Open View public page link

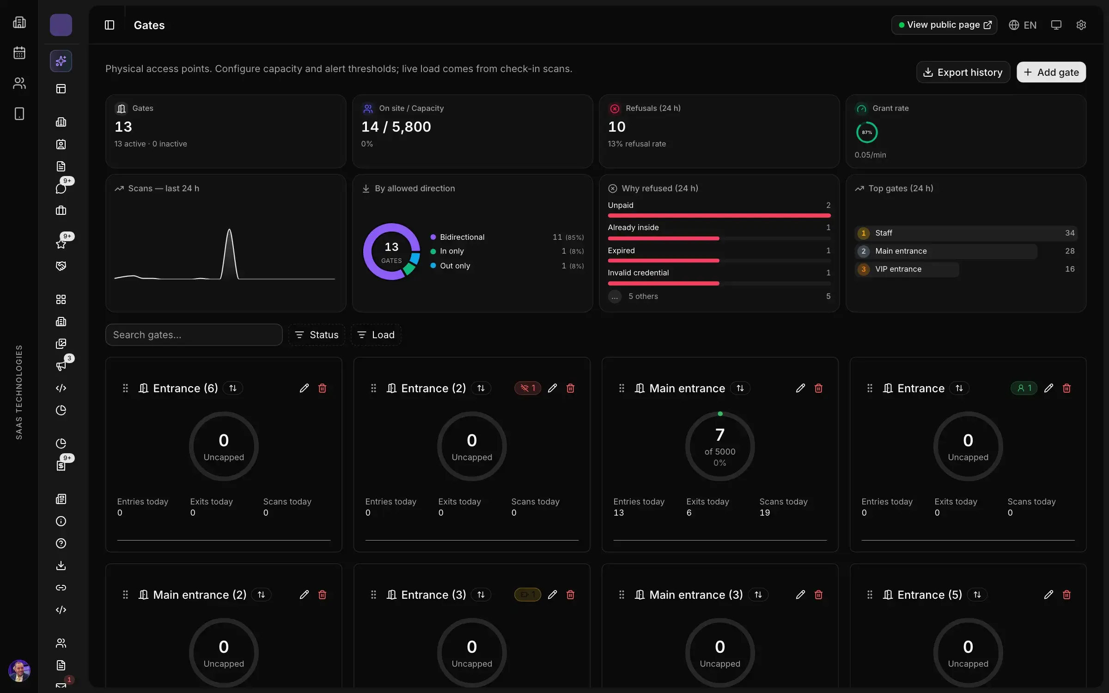pos(944,25)
